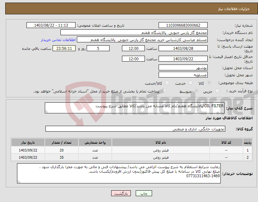Select the خدمت radio button

[x=190, y=83]
